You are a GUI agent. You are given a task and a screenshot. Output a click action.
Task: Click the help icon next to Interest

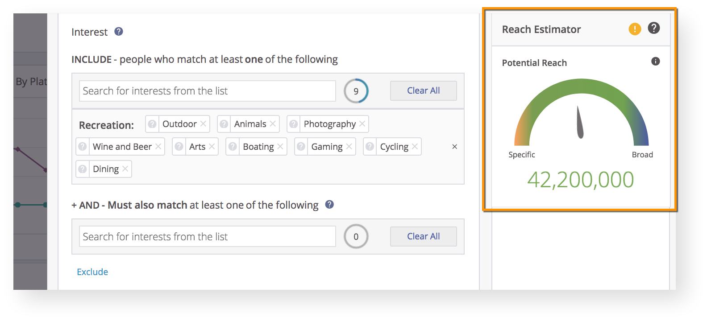119,32
